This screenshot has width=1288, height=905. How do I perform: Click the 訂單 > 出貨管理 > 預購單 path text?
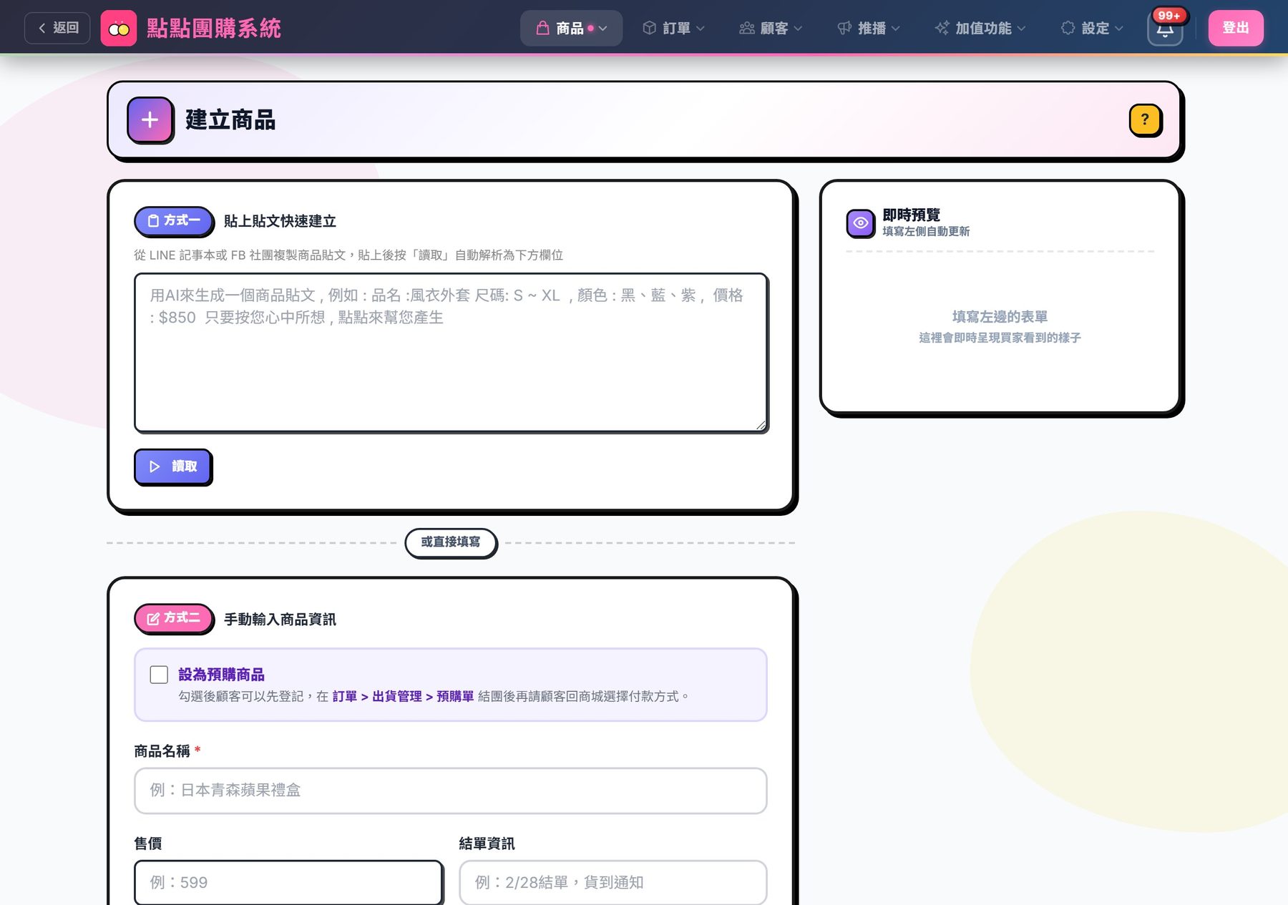pyautogui.click(x=403, y=696)
